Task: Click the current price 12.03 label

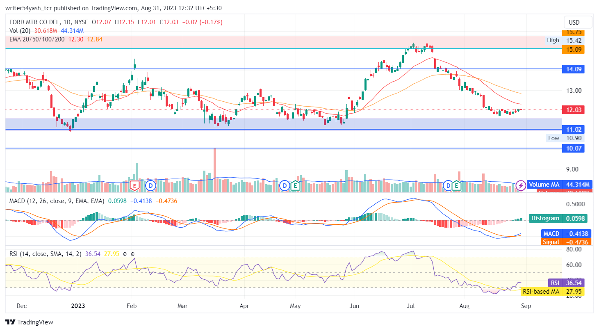Action: 573,110
